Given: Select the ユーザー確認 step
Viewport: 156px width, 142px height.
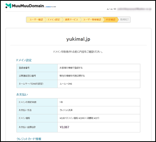Looking at the screenshot, I should [x=36, y=20].
